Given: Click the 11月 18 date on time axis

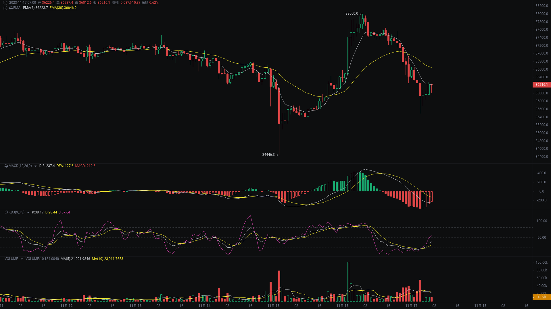Looking at the screenshot, I should point(480,306).
